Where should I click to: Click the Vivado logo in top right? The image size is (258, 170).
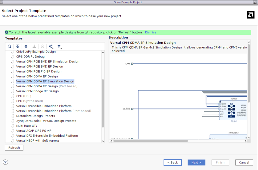(x=250, y=15)
